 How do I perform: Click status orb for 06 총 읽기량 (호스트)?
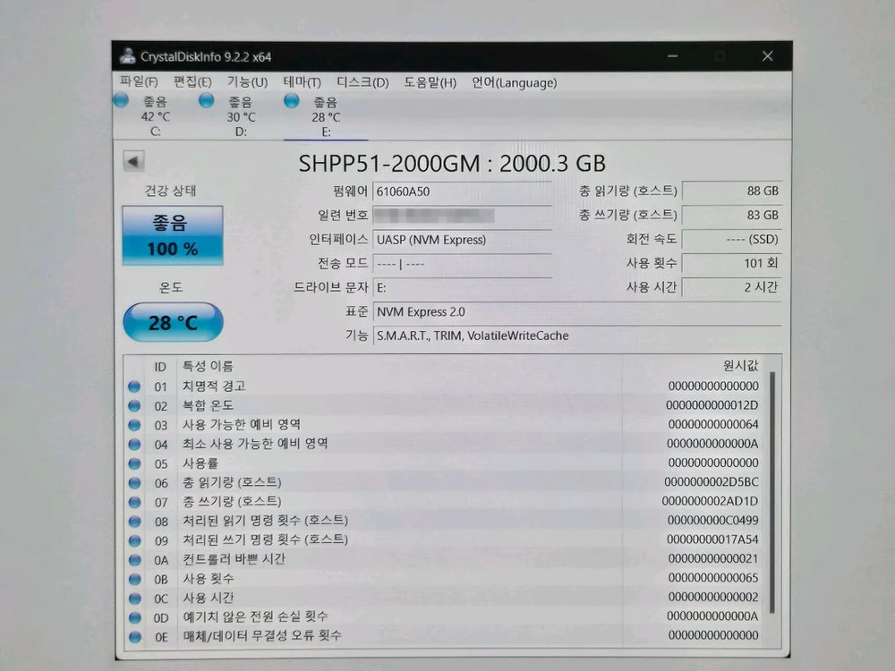(x=135, y=483)
